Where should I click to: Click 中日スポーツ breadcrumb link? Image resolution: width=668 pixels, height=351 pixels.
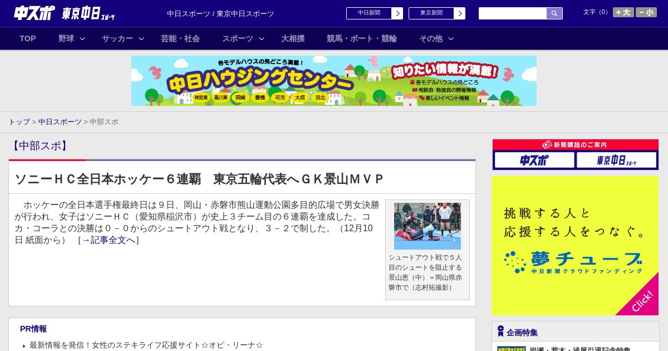tap(60, 121)
